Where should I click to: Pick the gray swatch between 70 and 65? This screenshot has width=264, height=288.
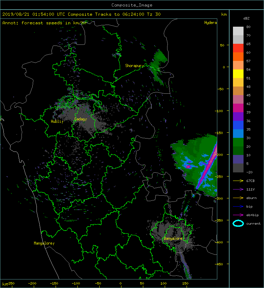click(x=238, y=39)
